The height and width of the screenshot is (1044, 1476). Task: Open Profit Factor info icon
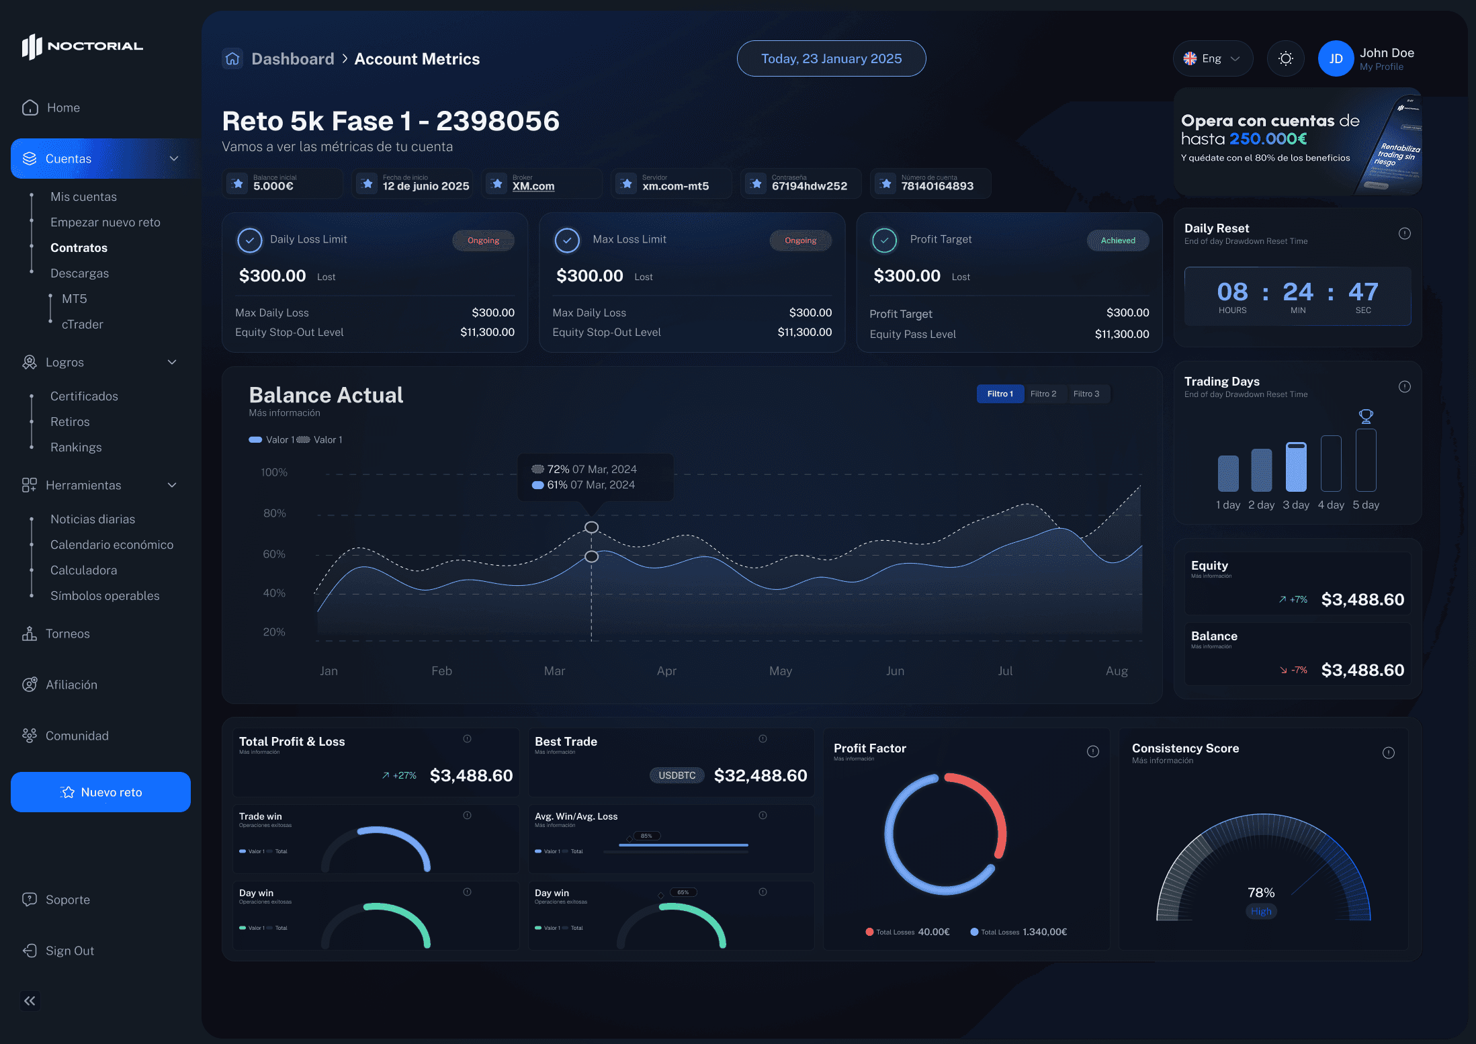pos(1093,752)
